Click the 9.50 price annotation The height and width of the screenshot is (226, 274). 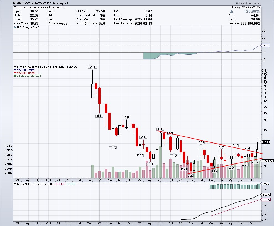[214, 171]
